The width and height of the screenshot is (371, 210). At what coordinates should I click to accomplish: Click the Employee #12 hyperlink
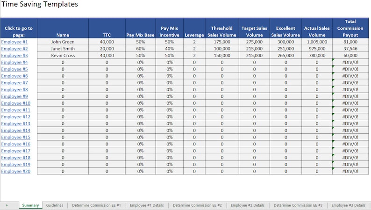(15, 117)
